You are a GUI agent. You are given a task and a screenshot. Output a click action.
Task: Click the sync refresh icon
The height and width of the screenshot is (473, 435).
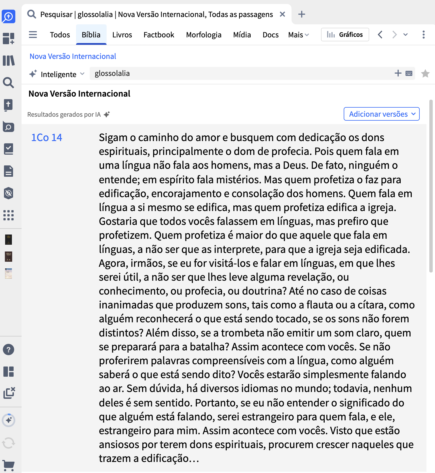click(9, 443)
